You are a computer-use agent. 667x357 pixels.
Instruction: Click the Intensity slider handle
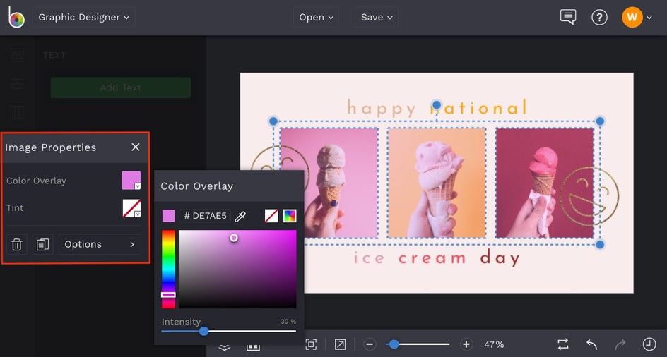(203, 331)
